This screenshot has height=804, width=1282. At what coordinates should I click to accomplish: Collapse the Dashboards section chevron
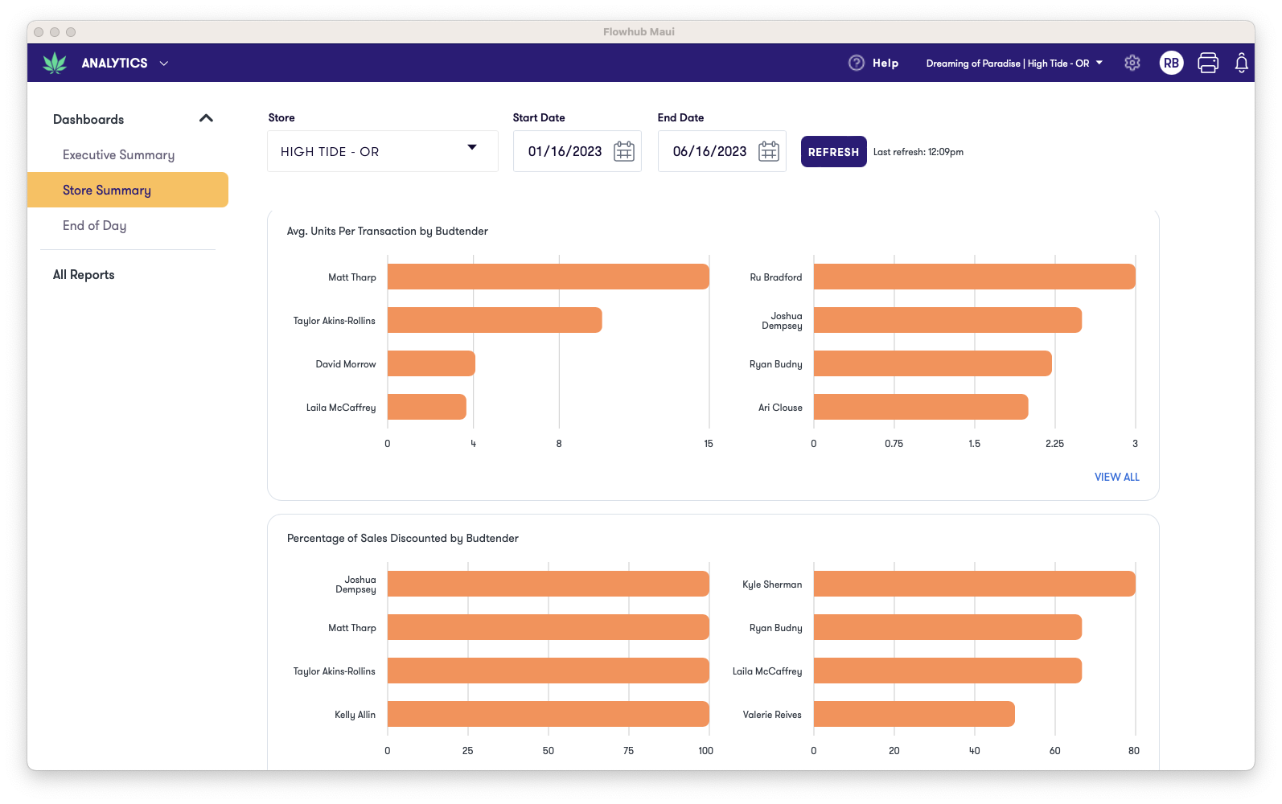tap(206, 118)
